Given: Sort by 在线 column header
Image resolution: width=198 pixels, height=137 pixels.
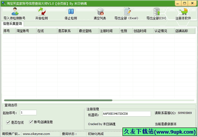Looking at the screenshot, I should pyautogui.click(x=47, y=31).
